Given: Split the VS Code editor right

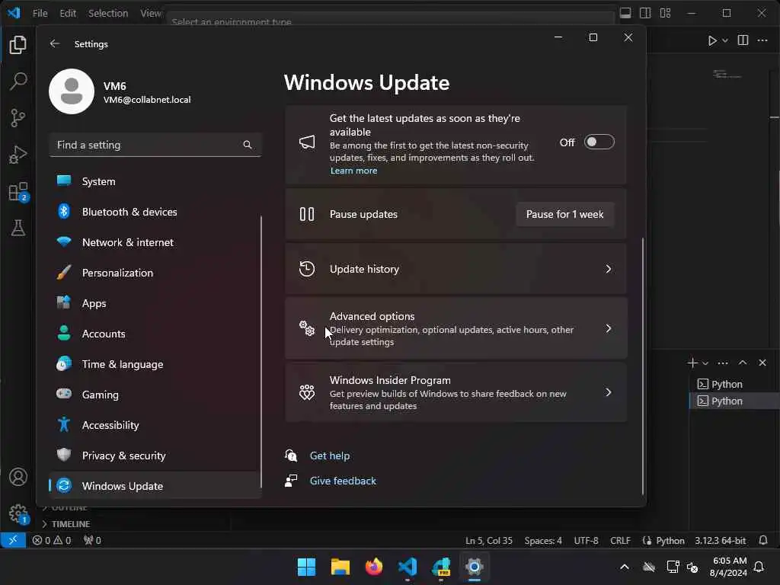Looking at the screenshot, I should click(743, 40).
